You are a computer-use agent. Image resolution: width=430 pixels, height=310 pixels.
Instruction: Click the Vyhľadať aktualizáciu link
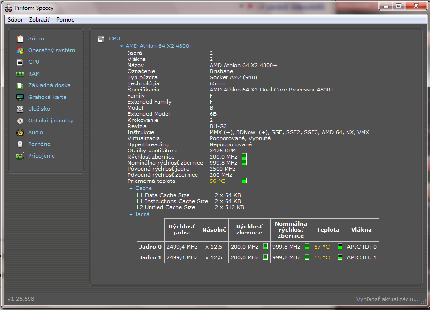tap(387, 299)
